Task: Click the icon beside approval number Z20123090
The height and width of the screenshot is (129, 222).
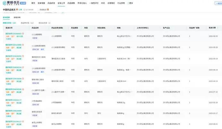Action: click(x=23, y=45)
